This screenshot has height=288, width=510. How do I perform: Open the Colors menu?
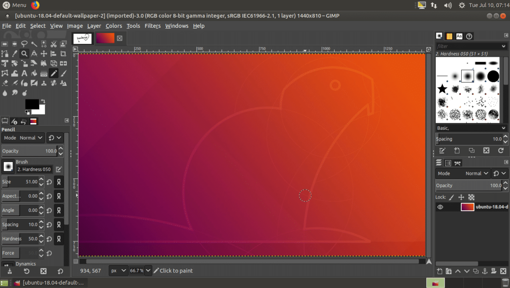click(x=114, y=26)
